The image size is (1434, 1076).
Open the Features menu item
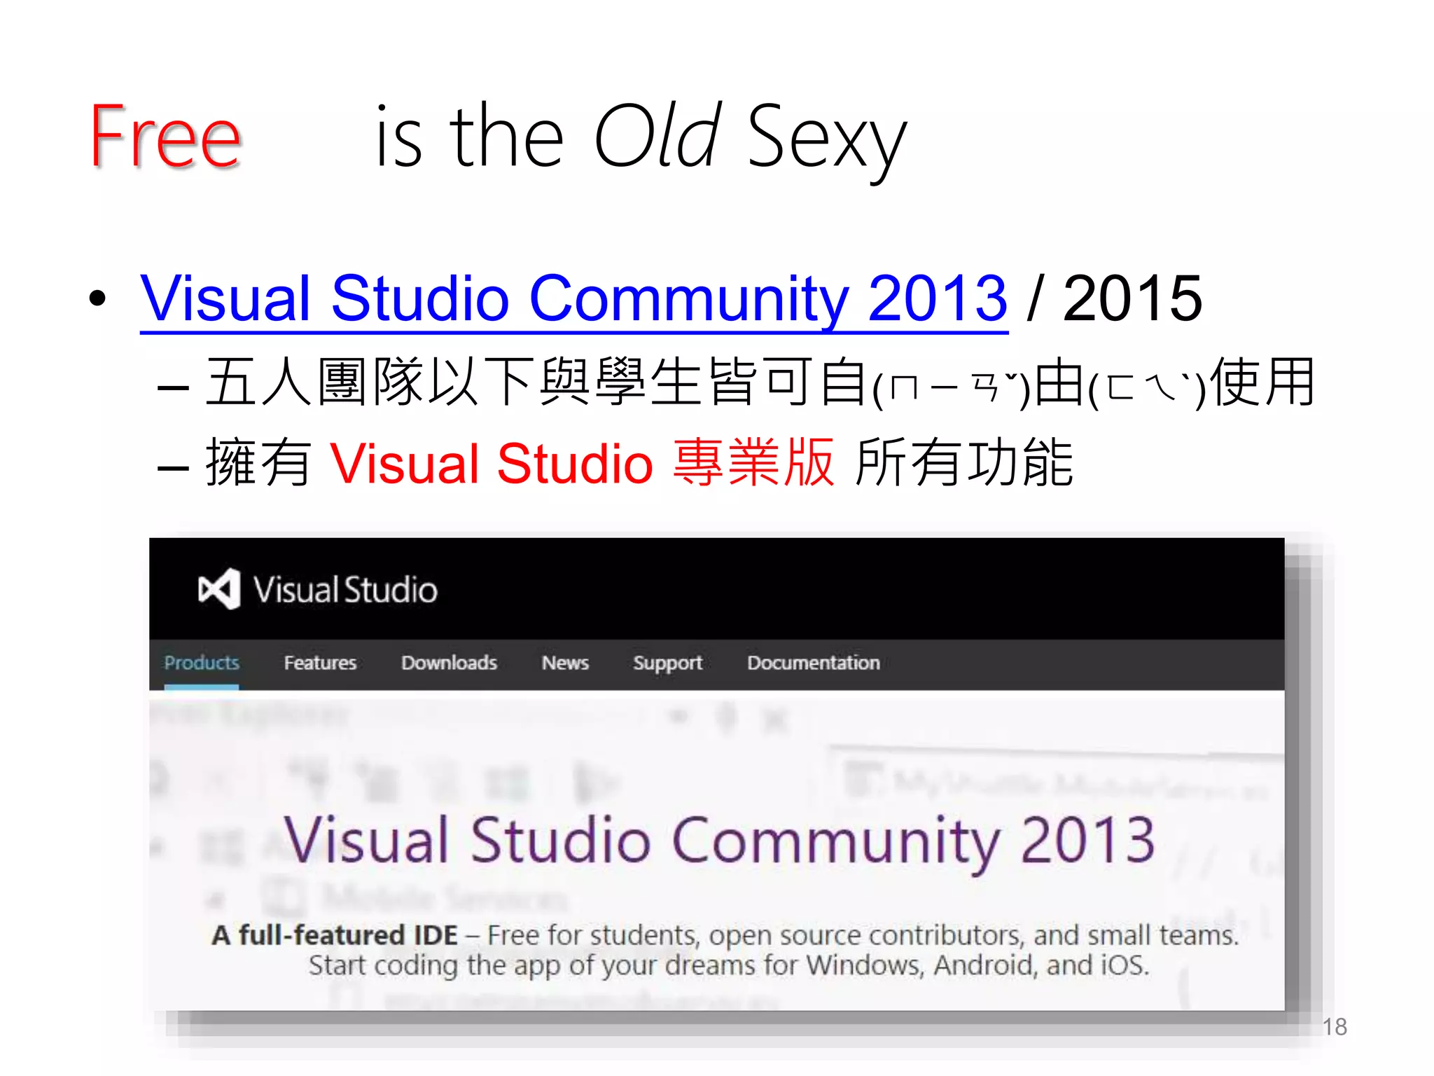320,663
